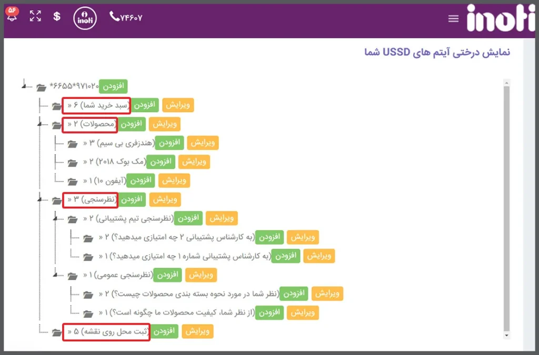Viewport: 539px width, 355px height.
Task: Click folder icon beside سبد خرید شما
Action: (x=57, y=106)
